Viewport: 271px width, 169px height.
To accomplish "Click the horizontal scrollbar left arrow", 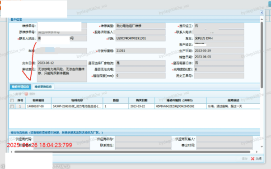I will coord(12,152).
